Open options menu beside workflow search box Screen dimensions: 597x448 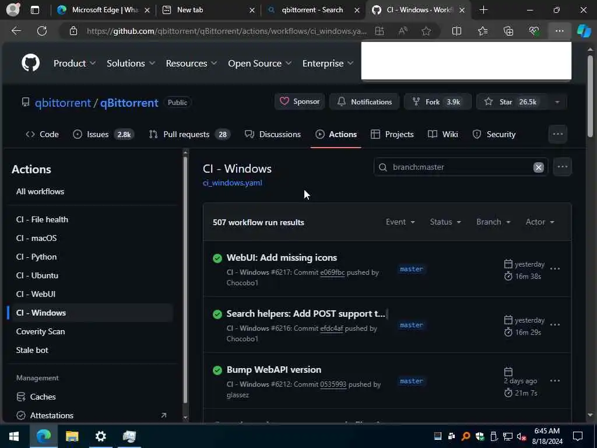pyautogui.click(x=563, y=167)
